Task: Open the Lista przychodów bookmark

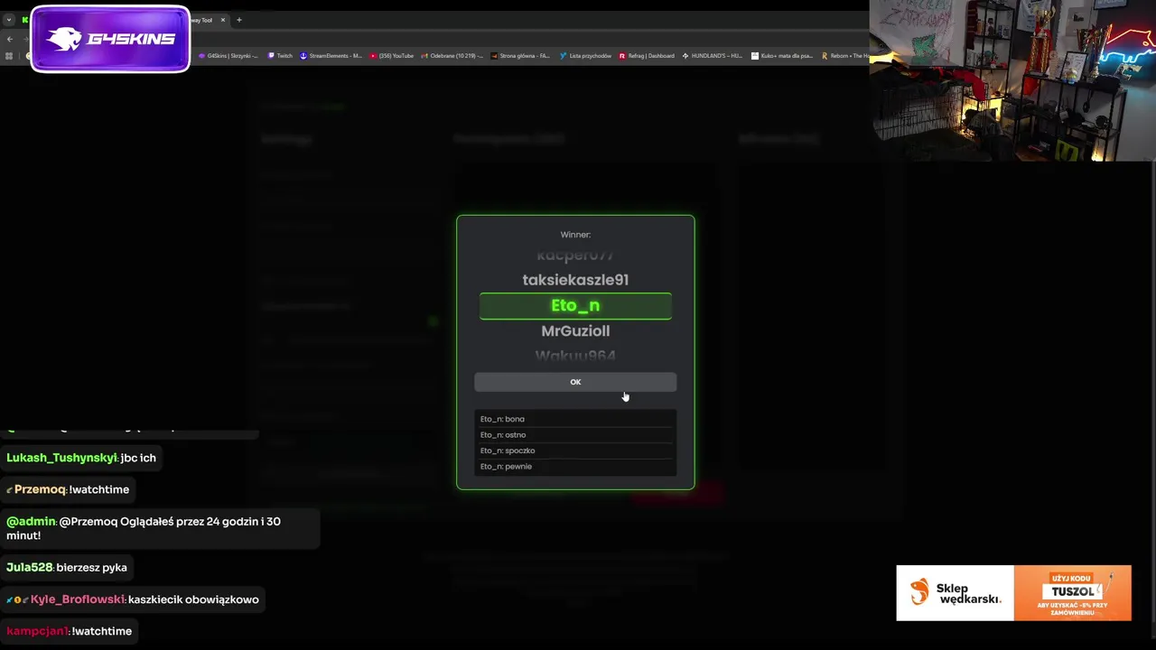Action: click(x=585, y=56)
